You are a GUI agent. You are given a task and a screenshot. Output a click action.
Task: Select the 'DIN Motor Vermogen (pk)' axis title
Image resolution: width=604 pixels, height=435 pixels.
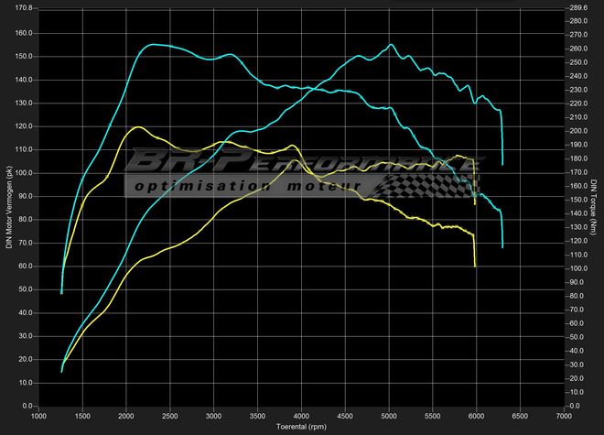pyautogui.click(x=8, y=206)
